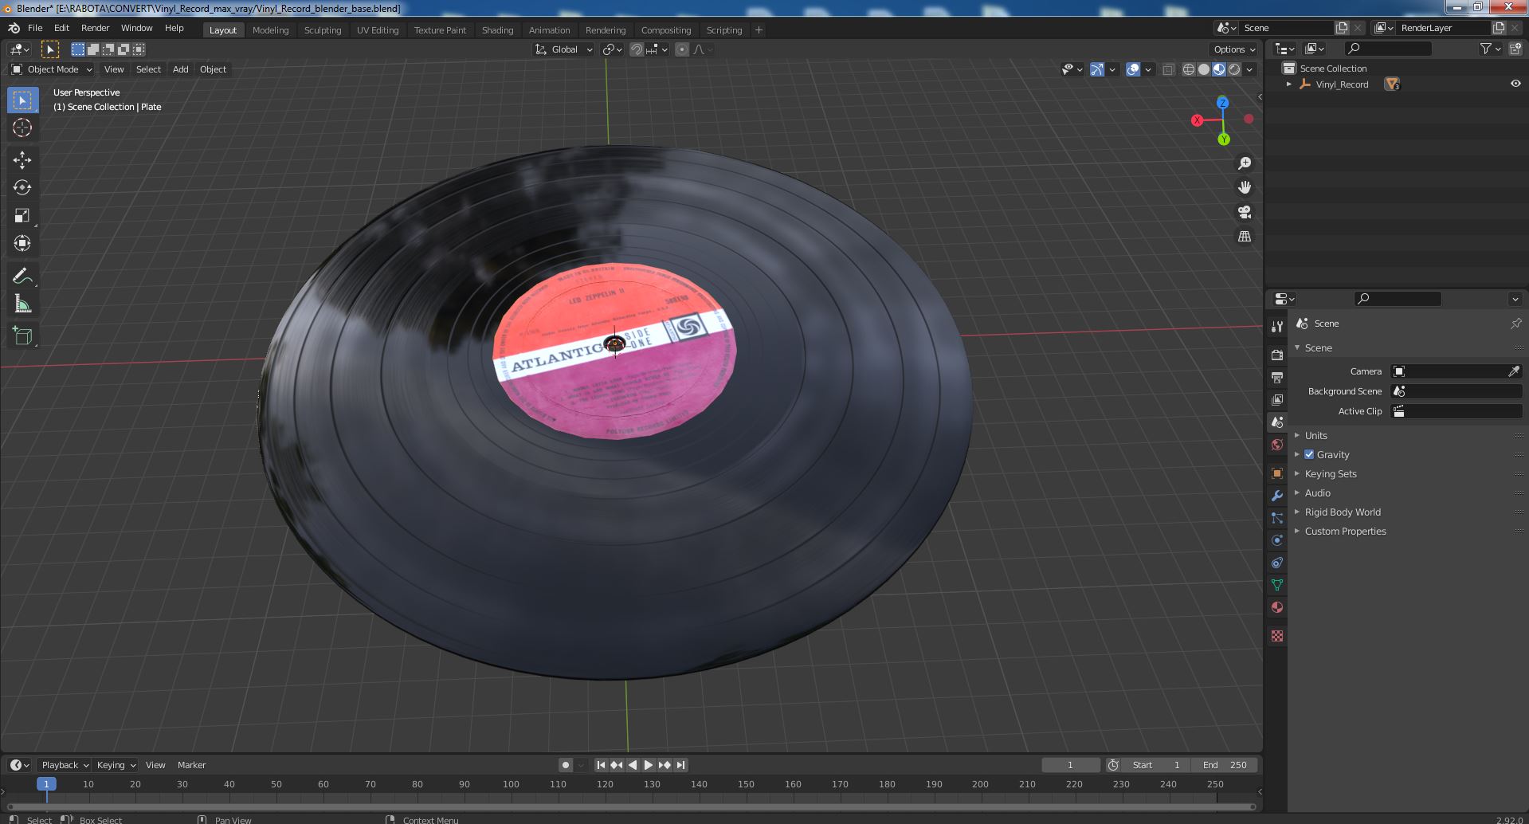This screenshot has height=824, width=1529.
Task: Switch to the Shading workspace tab
Action: coord(497,30)
